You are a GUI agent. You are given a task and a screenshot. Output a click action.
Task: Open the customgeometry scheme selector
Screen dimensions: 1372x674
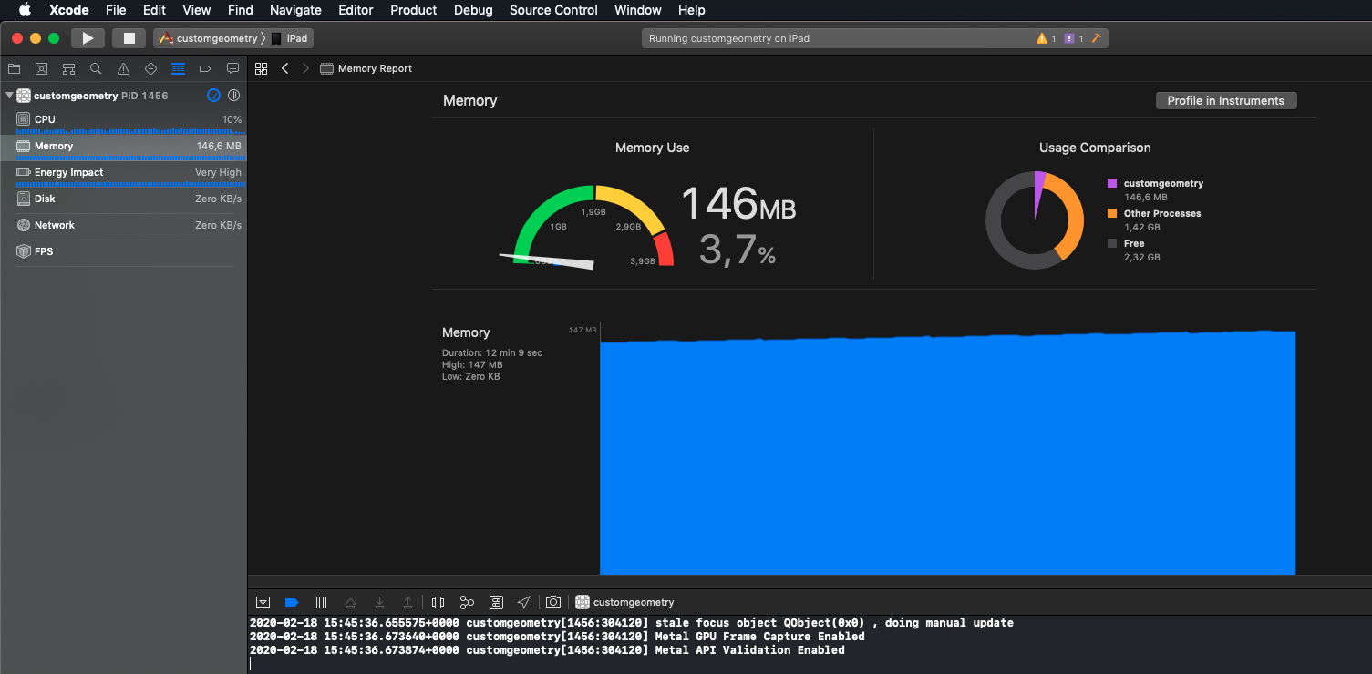[210, 38]
